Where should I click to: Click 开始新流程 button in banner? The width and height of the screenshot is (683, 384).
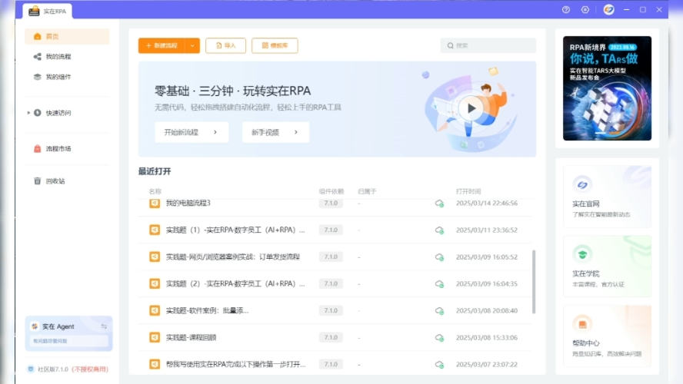click(192, 132)
